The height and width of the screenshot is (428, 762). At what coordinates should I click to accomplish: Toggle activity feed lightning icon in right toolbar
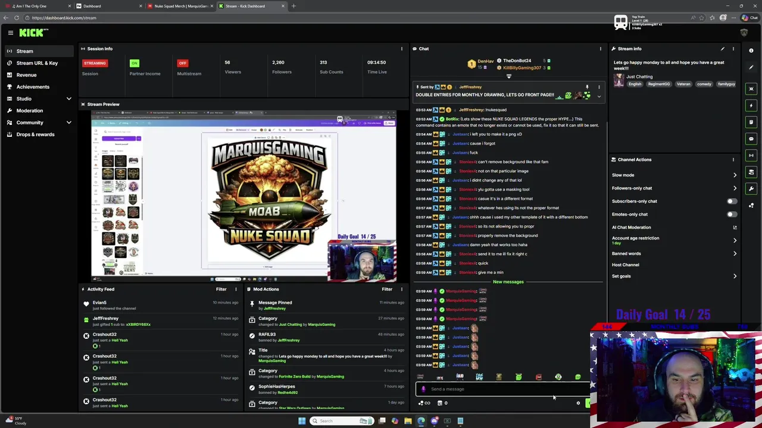[x=751, y=105]
